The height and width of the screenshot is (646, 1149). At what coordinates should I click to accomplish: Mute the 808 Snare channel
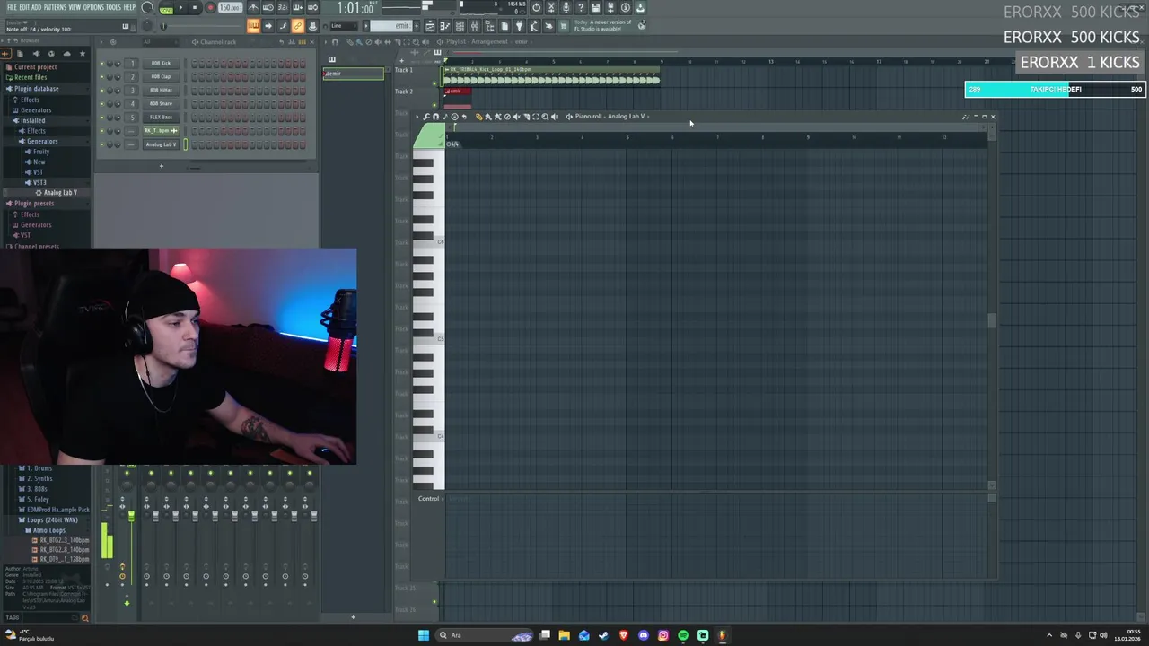[x=102, y=103]
